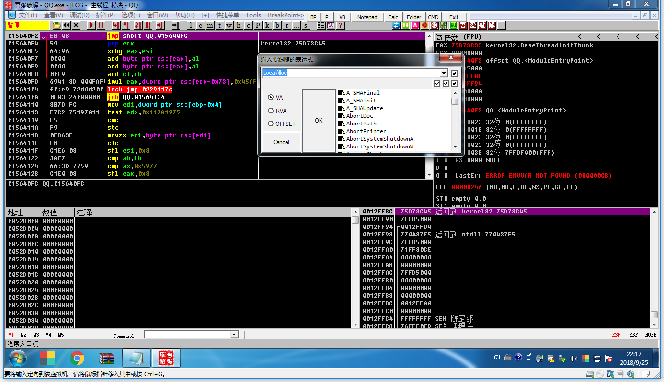Screen dimensions: 664x382
Task: Click OK in the expression dialog
Action: pyautogui.click(x=319, y=121)
